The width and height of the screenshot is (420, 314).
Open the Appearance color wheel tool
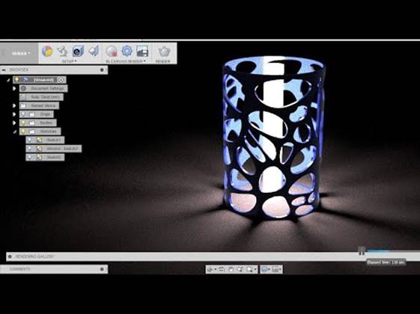pos(47,51)
